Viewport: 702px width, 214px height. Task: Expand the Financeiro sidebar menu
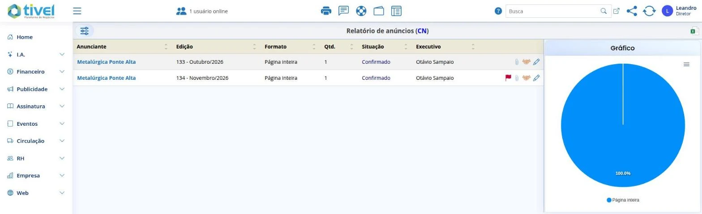tap(36, 72)
